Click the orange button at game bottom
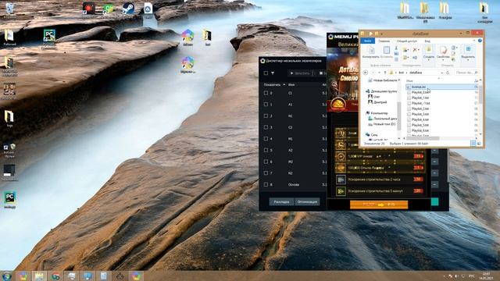The height and width of the screenshot is (281, 500). [379, 205]
